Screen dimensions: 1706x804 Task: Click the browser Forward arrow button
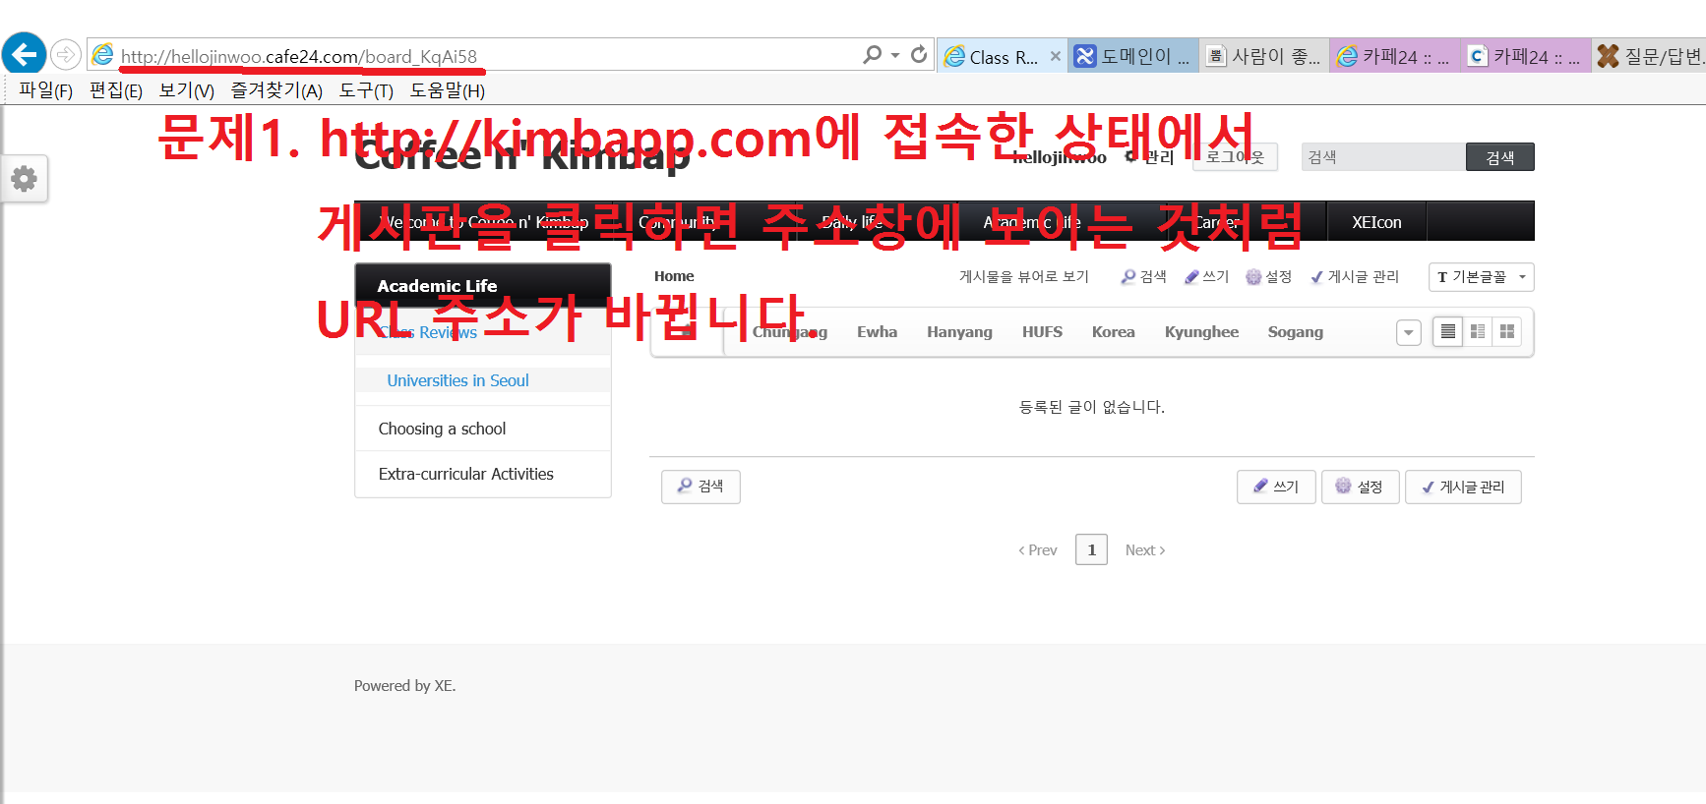[66, 54]
